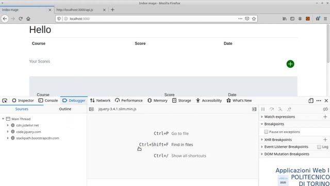330x186 pixels.
Task: Select code.jquery.com in sources tree
Action: pos(28,132)
